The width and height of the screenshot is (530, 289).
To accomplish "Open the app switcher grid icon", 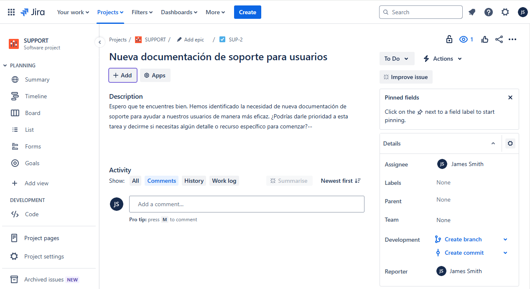I will pos(11,12).
